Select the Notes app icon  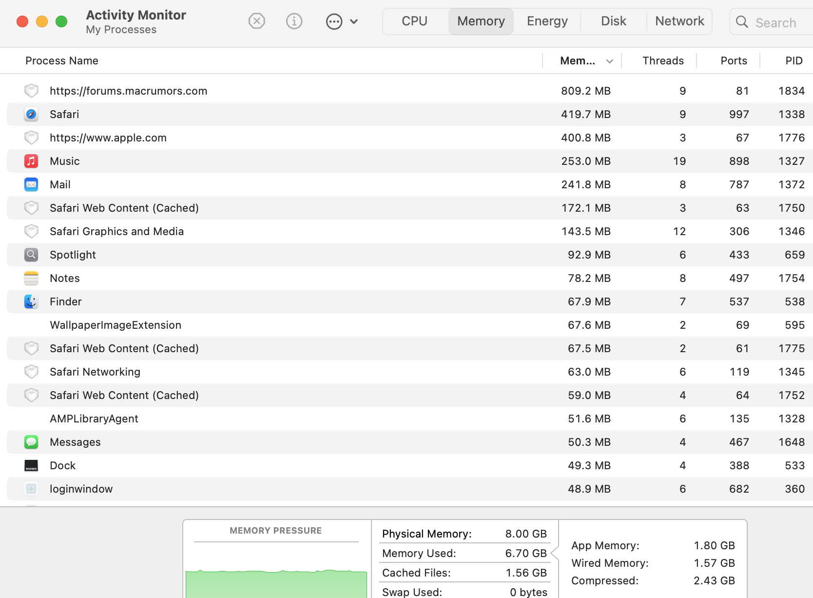(x=31, y=278)
